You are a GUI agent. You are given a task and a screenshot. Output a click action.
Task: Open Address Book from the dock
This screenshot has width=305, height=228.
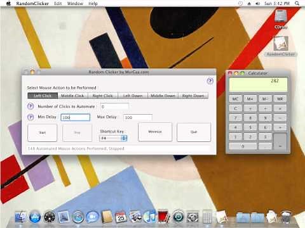pyautogui.click(x=107, y=217)
